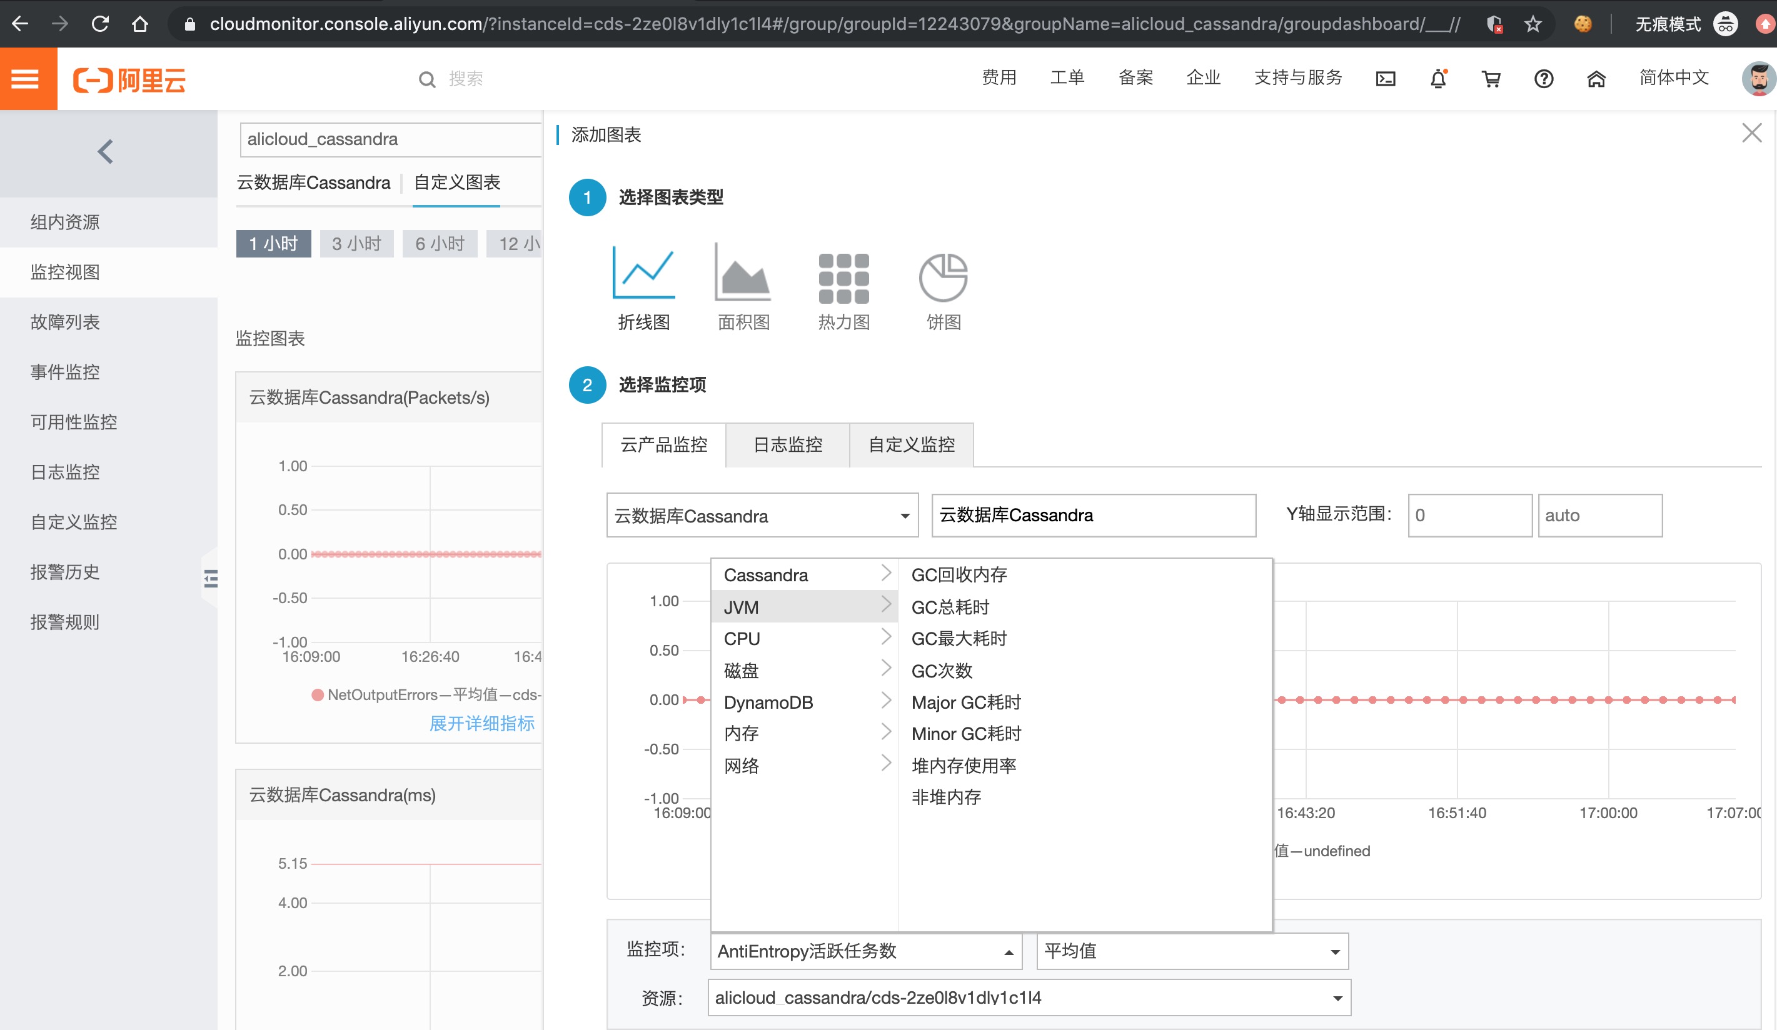Expand the CPU metric category
This screenshot has height=1030, width=1777.
[805, 638]
